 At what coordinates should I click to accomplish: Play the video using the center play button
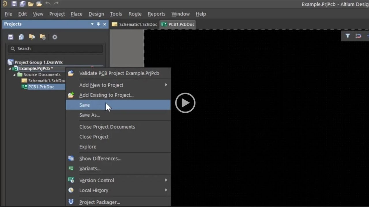tap(185, 103)
